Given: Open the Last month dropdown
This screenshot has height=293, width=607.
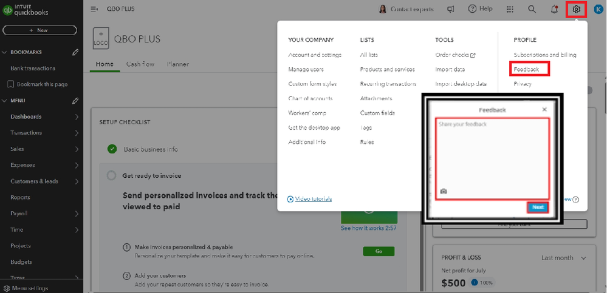Looking at the screenshot, I should [x=564, y=258].
